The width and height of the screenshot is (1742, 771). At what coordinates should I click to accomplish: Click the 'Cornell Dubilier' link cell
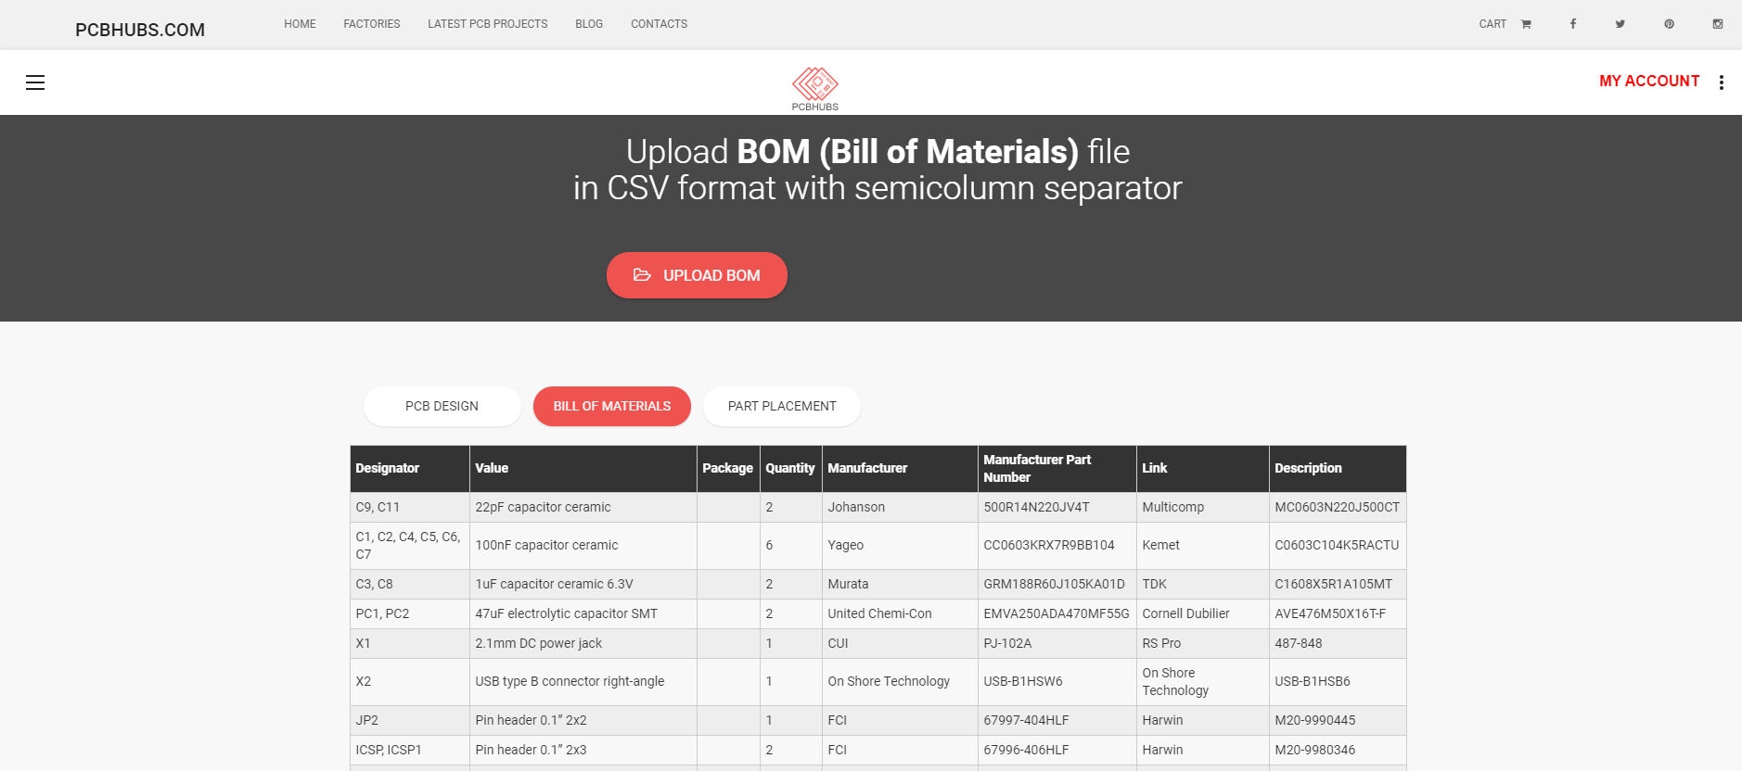tap(1203, 613)
